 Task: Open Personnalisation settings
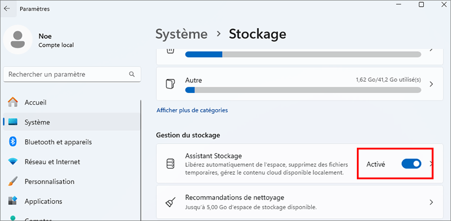pos(72,182)
